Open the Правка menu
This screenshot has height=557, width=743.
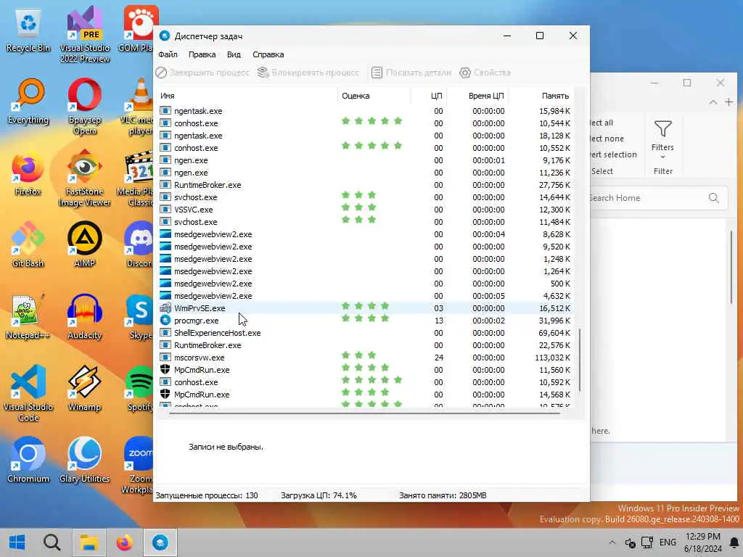pos(202,54)
